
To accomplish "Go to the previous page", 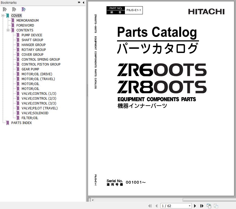I will pyautogui.click(x=157, y=206).
